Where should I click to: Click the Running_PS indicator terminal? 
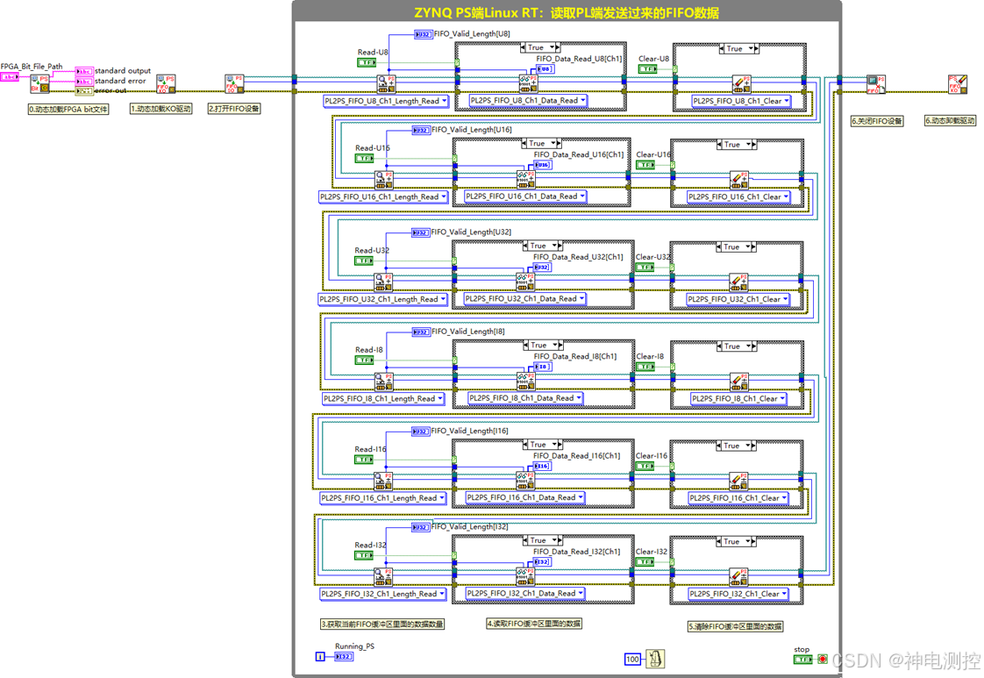click(x=344, y=657)
